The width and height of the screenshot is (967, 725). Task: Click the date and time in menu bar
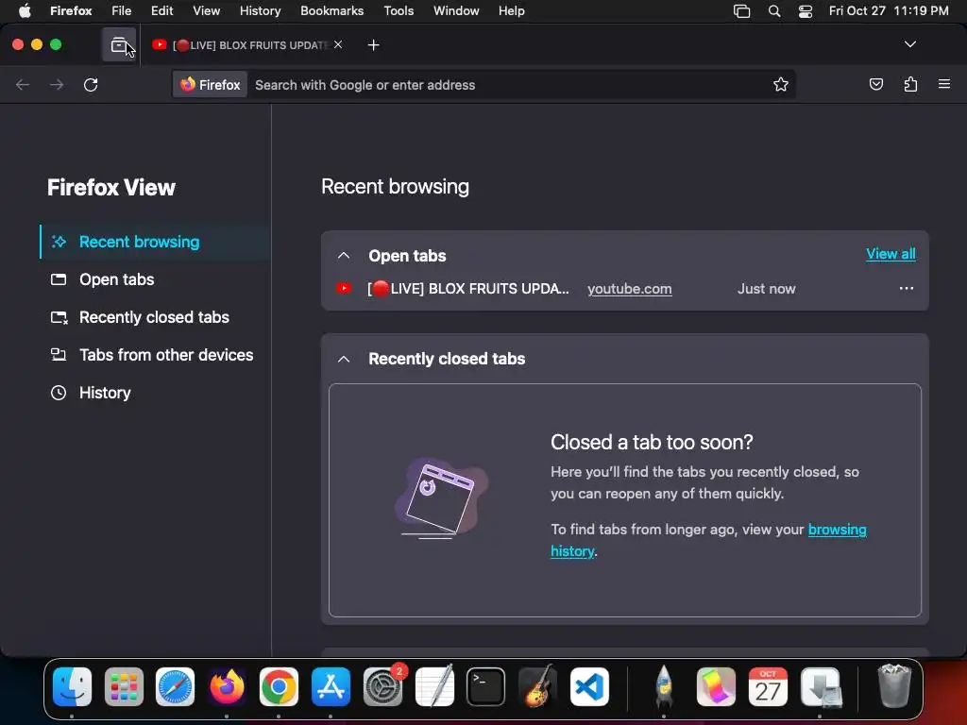889,11
